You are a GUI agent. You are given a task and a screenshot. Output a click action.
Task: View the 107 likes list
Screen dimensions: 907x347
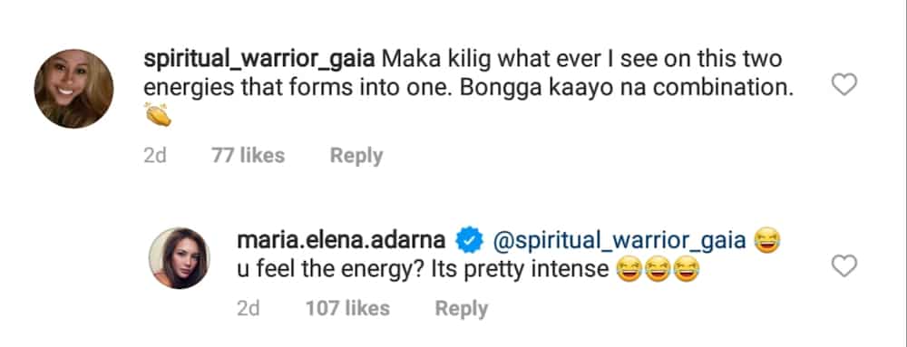pos(347,308)
